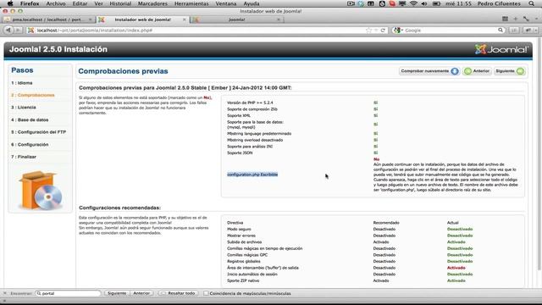Click the installer box and CD image
The image size is (542, 305).
click(41, 190)
